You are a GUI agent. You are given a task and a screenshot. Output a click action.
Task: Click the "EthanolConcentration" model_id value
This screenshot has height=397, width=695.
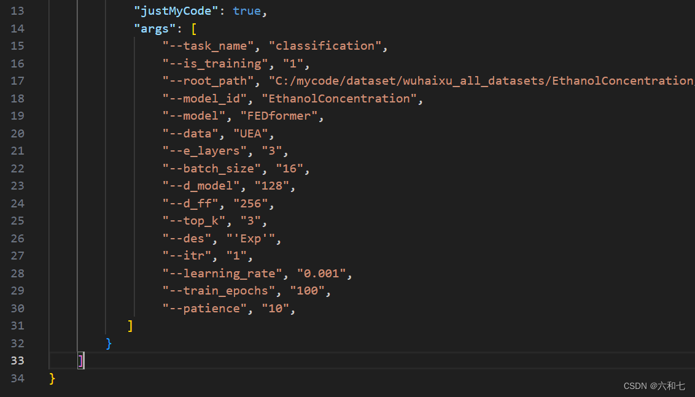tap(339, 99)
